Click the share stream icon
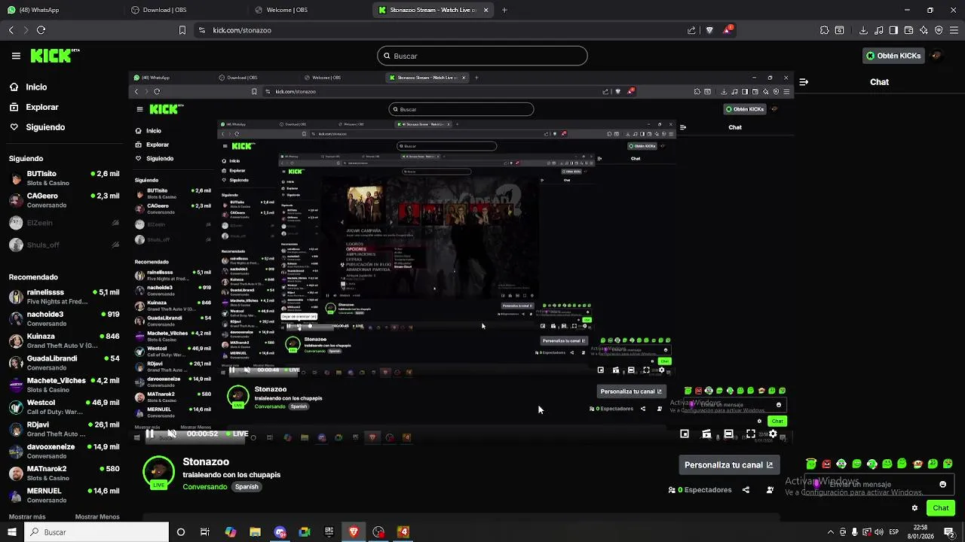The image size is (965, 542). point(746,490)
